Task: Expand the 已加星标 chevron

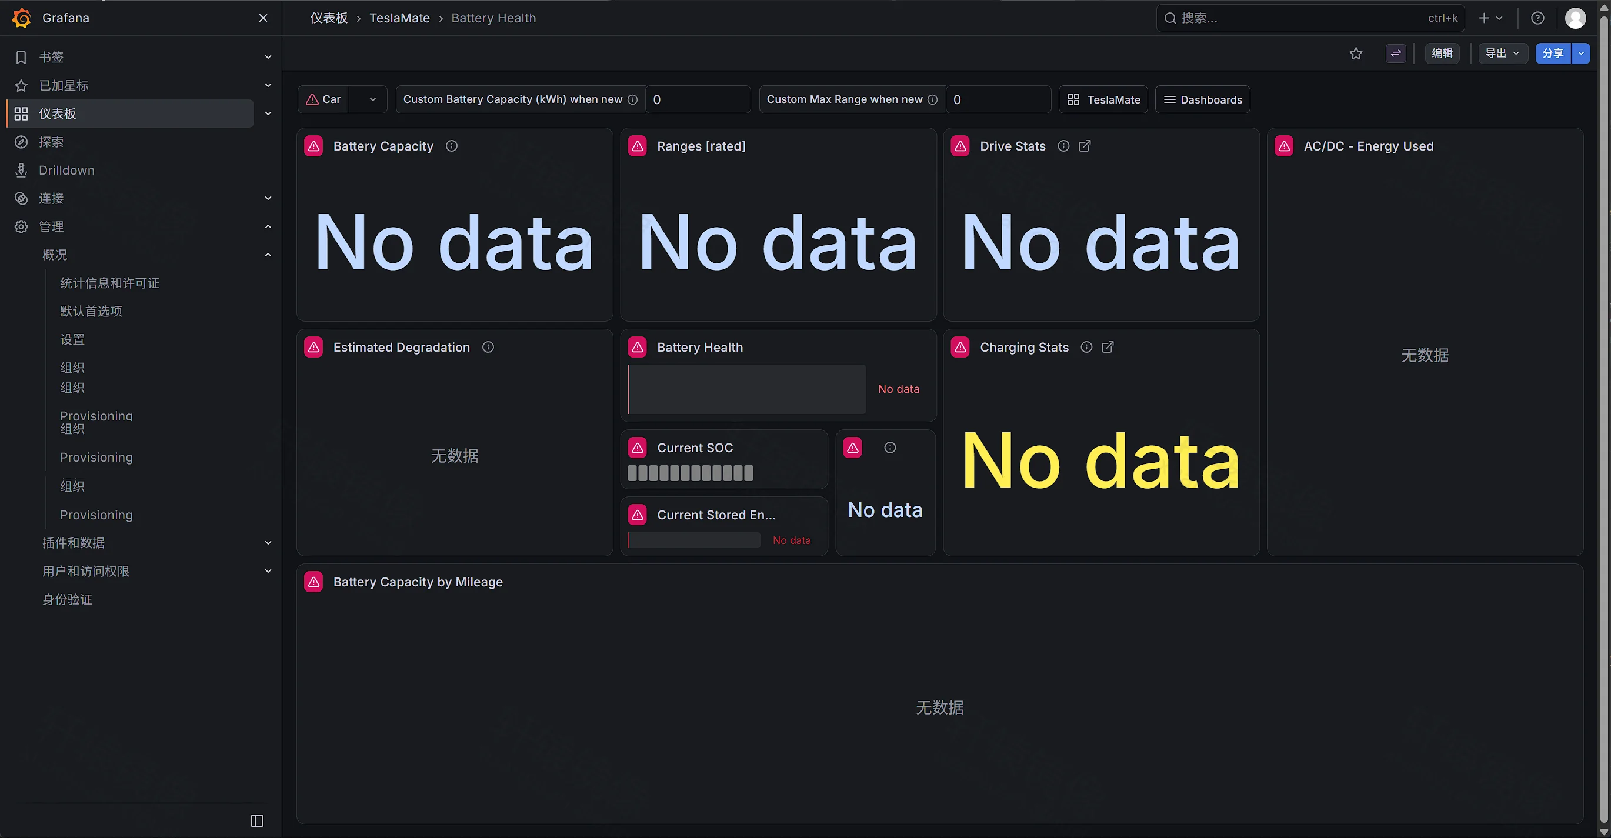Action: (268, 85)
